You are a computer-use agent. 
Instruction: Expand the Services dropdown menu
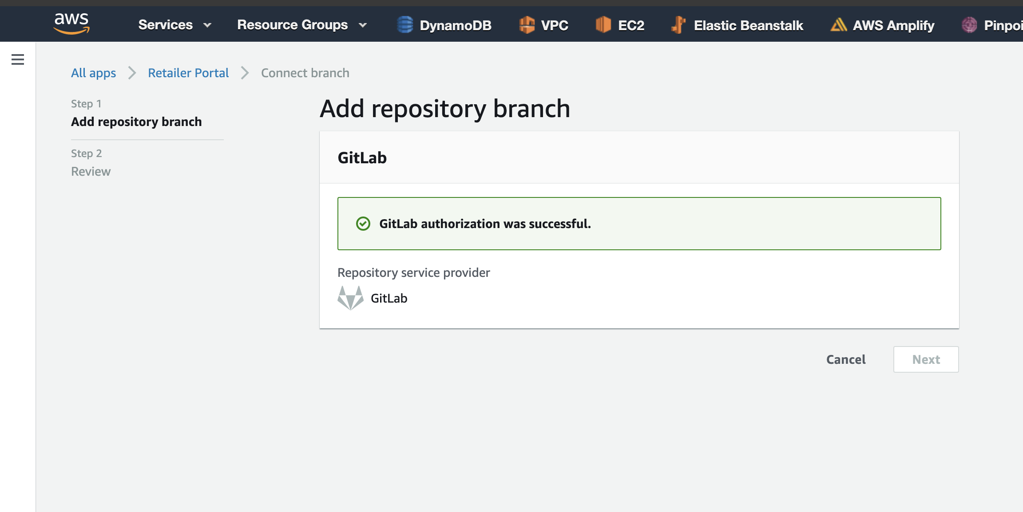(x=175, y=25)
